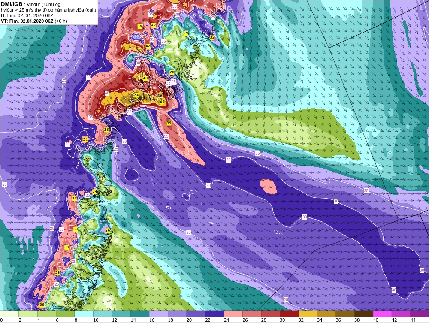Click the yellow '48' gust label
Screen dimensions: 429x323
[145, 78]
